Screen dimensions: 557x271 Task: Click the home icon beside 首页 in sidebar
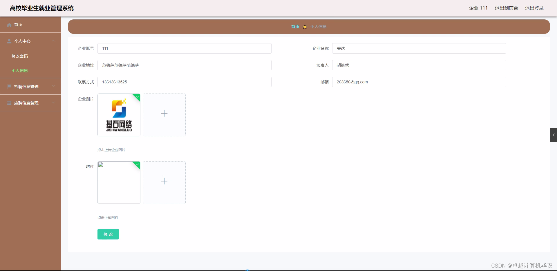[9, 25]
